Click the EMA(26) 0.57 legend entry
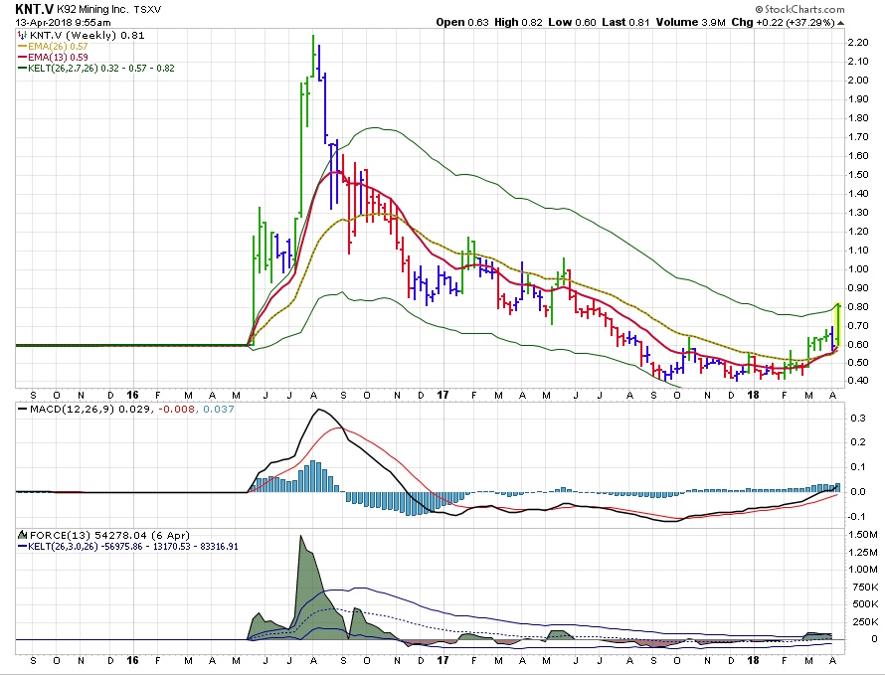 [x=58, y=47]
